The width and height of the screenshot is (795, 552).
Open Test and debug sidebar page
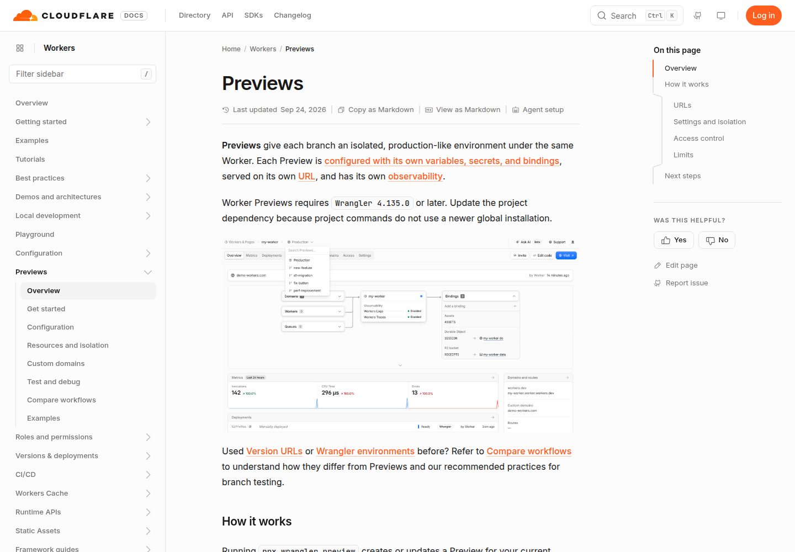[54, 382]
